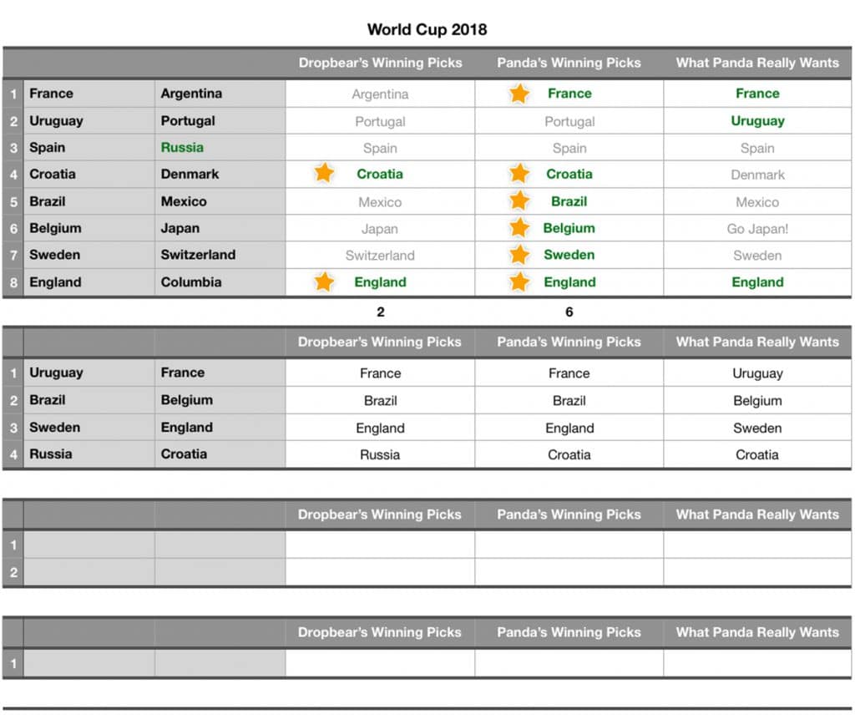Select row number 8 header in the first table
Viewport: 855px width, 720px height.
[13, 282]
